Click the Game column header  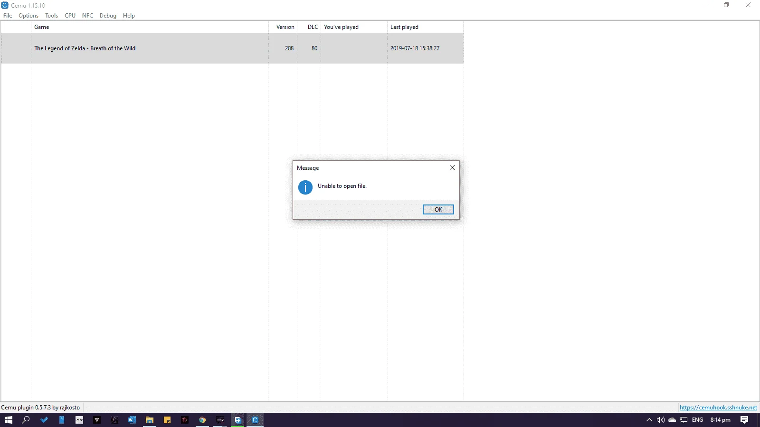[150, 27]
